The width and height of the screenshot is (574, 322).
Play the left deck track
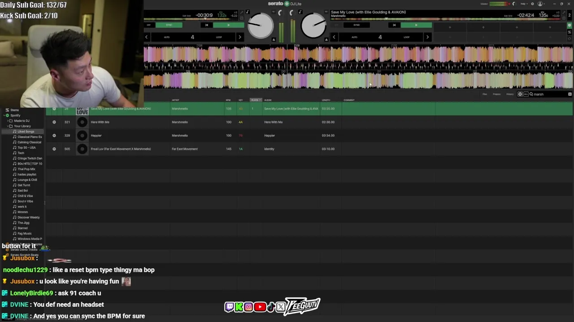pos(228,25)
